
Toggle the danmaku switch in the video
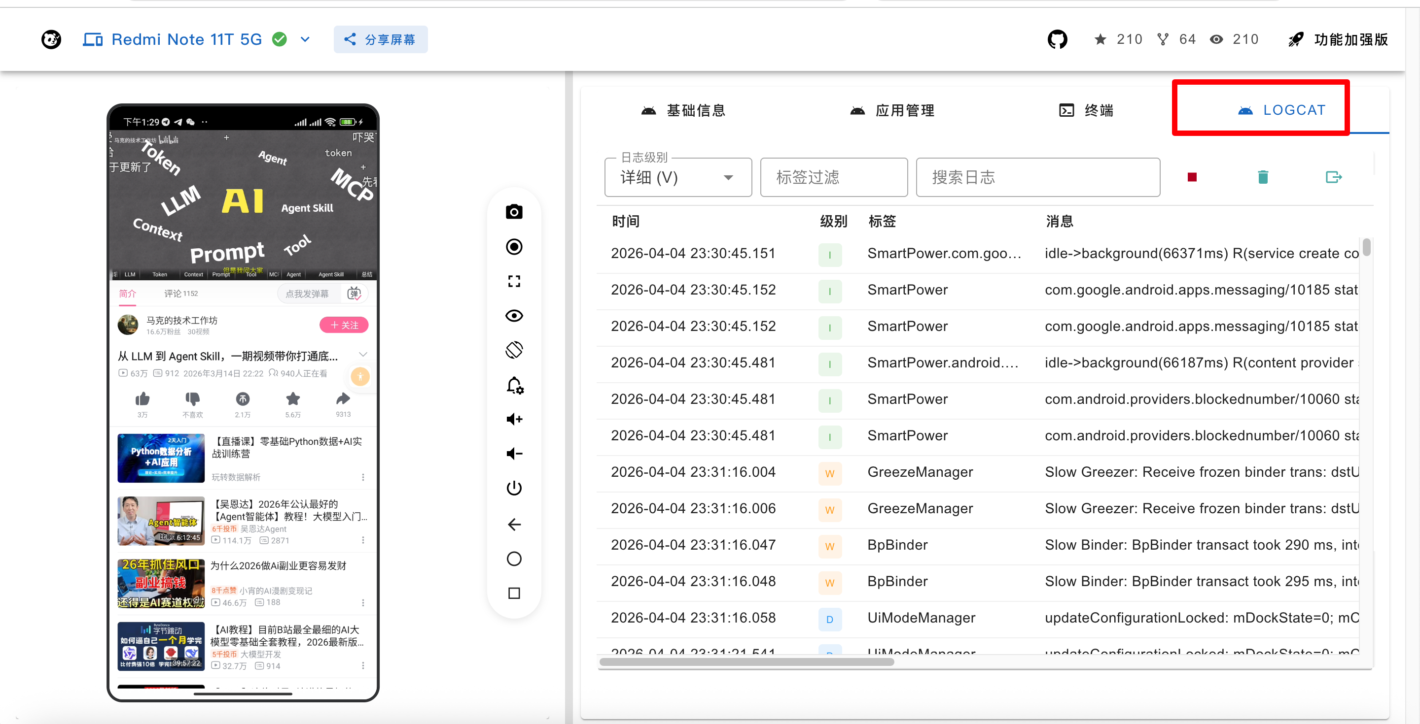coord(354,294)
